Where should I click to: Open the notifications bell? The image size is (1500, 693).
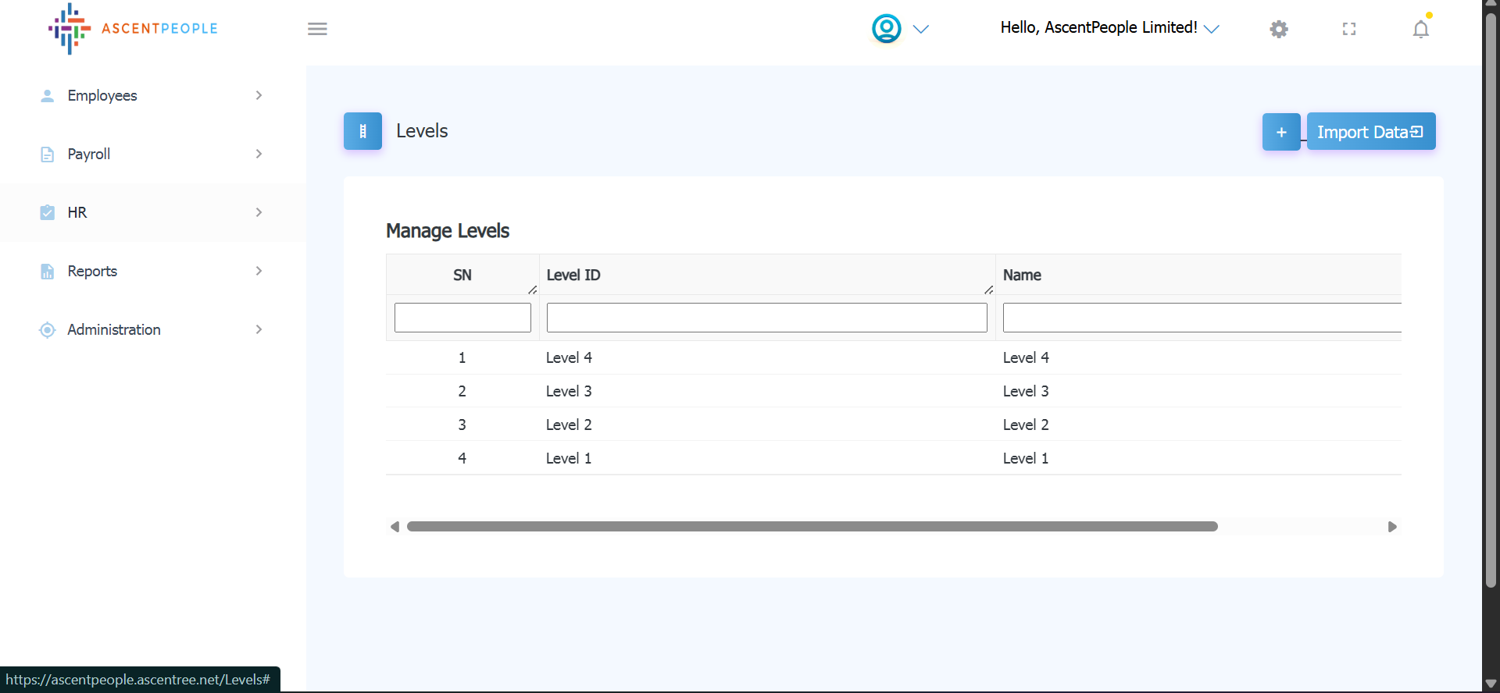pos(1420,29)
